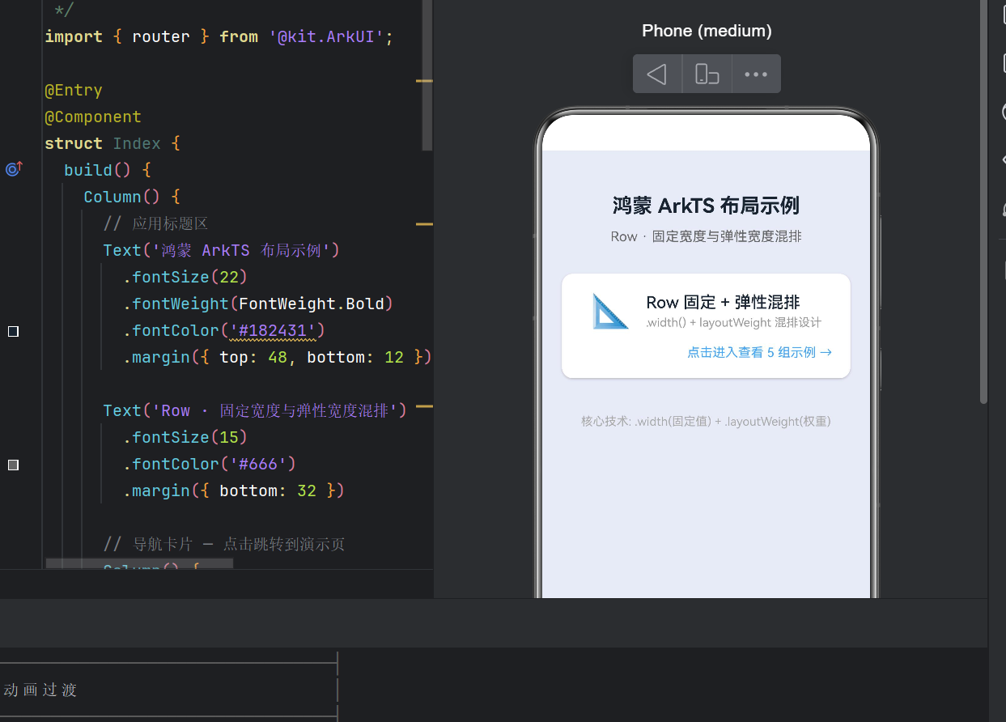Click the blue ruler icon in the preview card
The image size is (1006, 722).
610,312
